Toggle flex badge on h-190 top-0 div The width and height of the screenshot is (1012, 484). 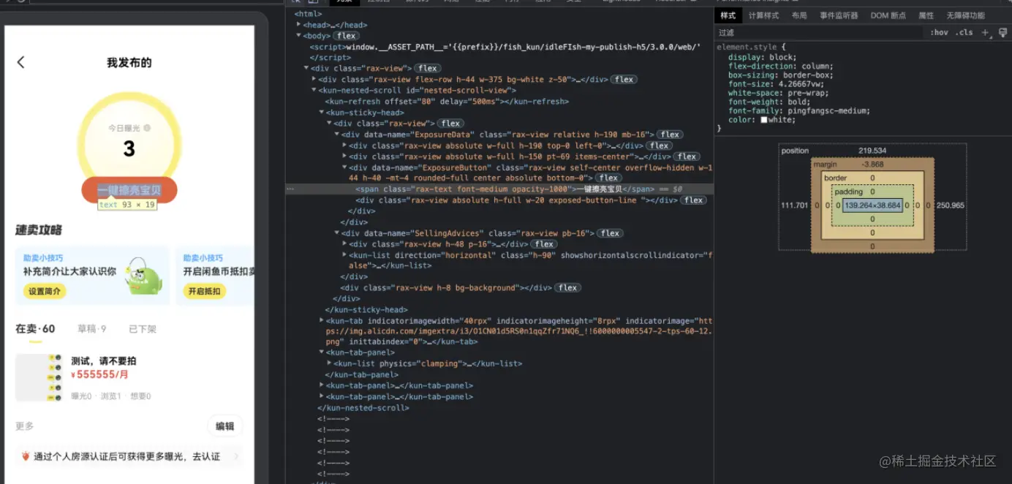click(x=659, y=145)
